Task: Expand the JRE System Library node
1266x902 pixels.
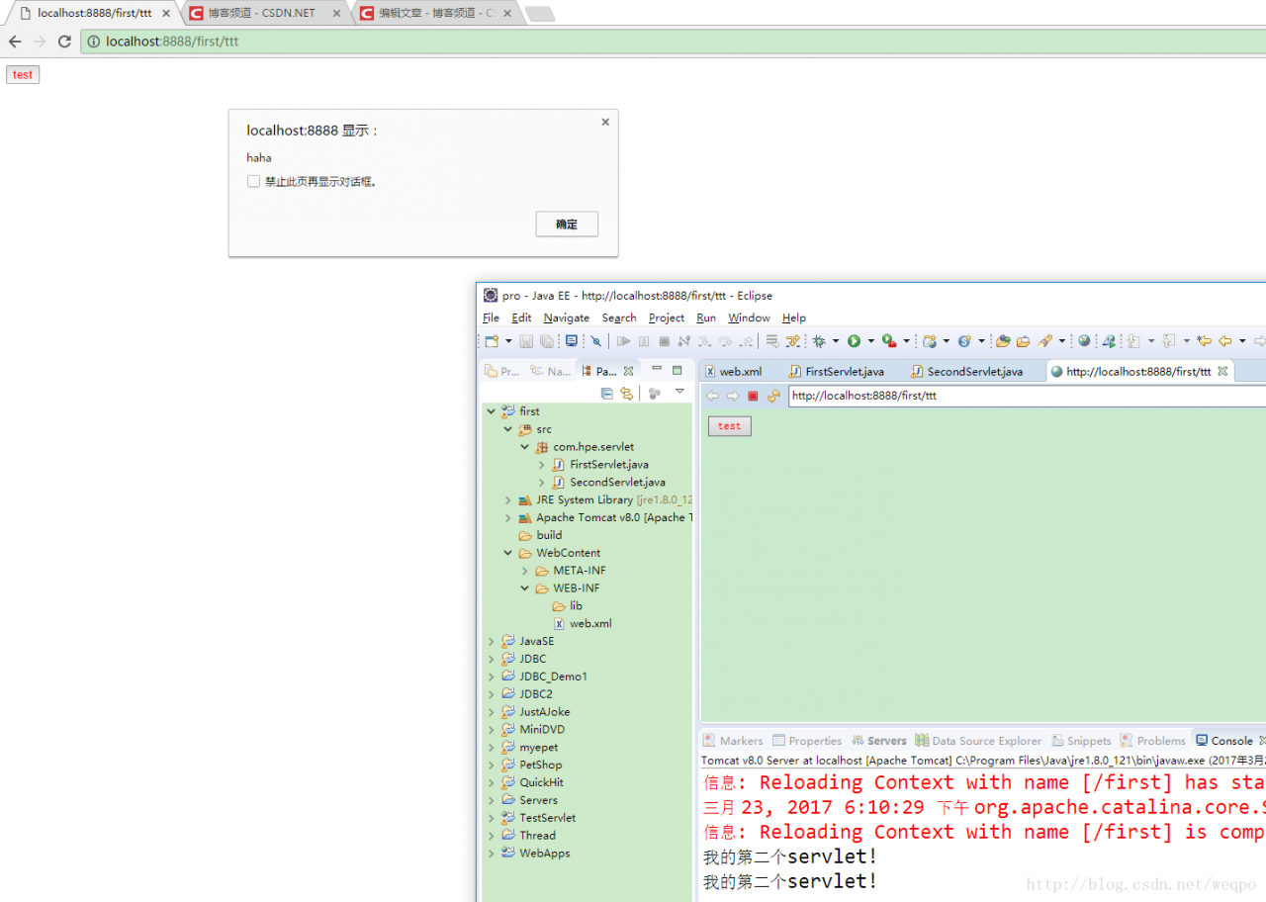Action: click(508, 500)
